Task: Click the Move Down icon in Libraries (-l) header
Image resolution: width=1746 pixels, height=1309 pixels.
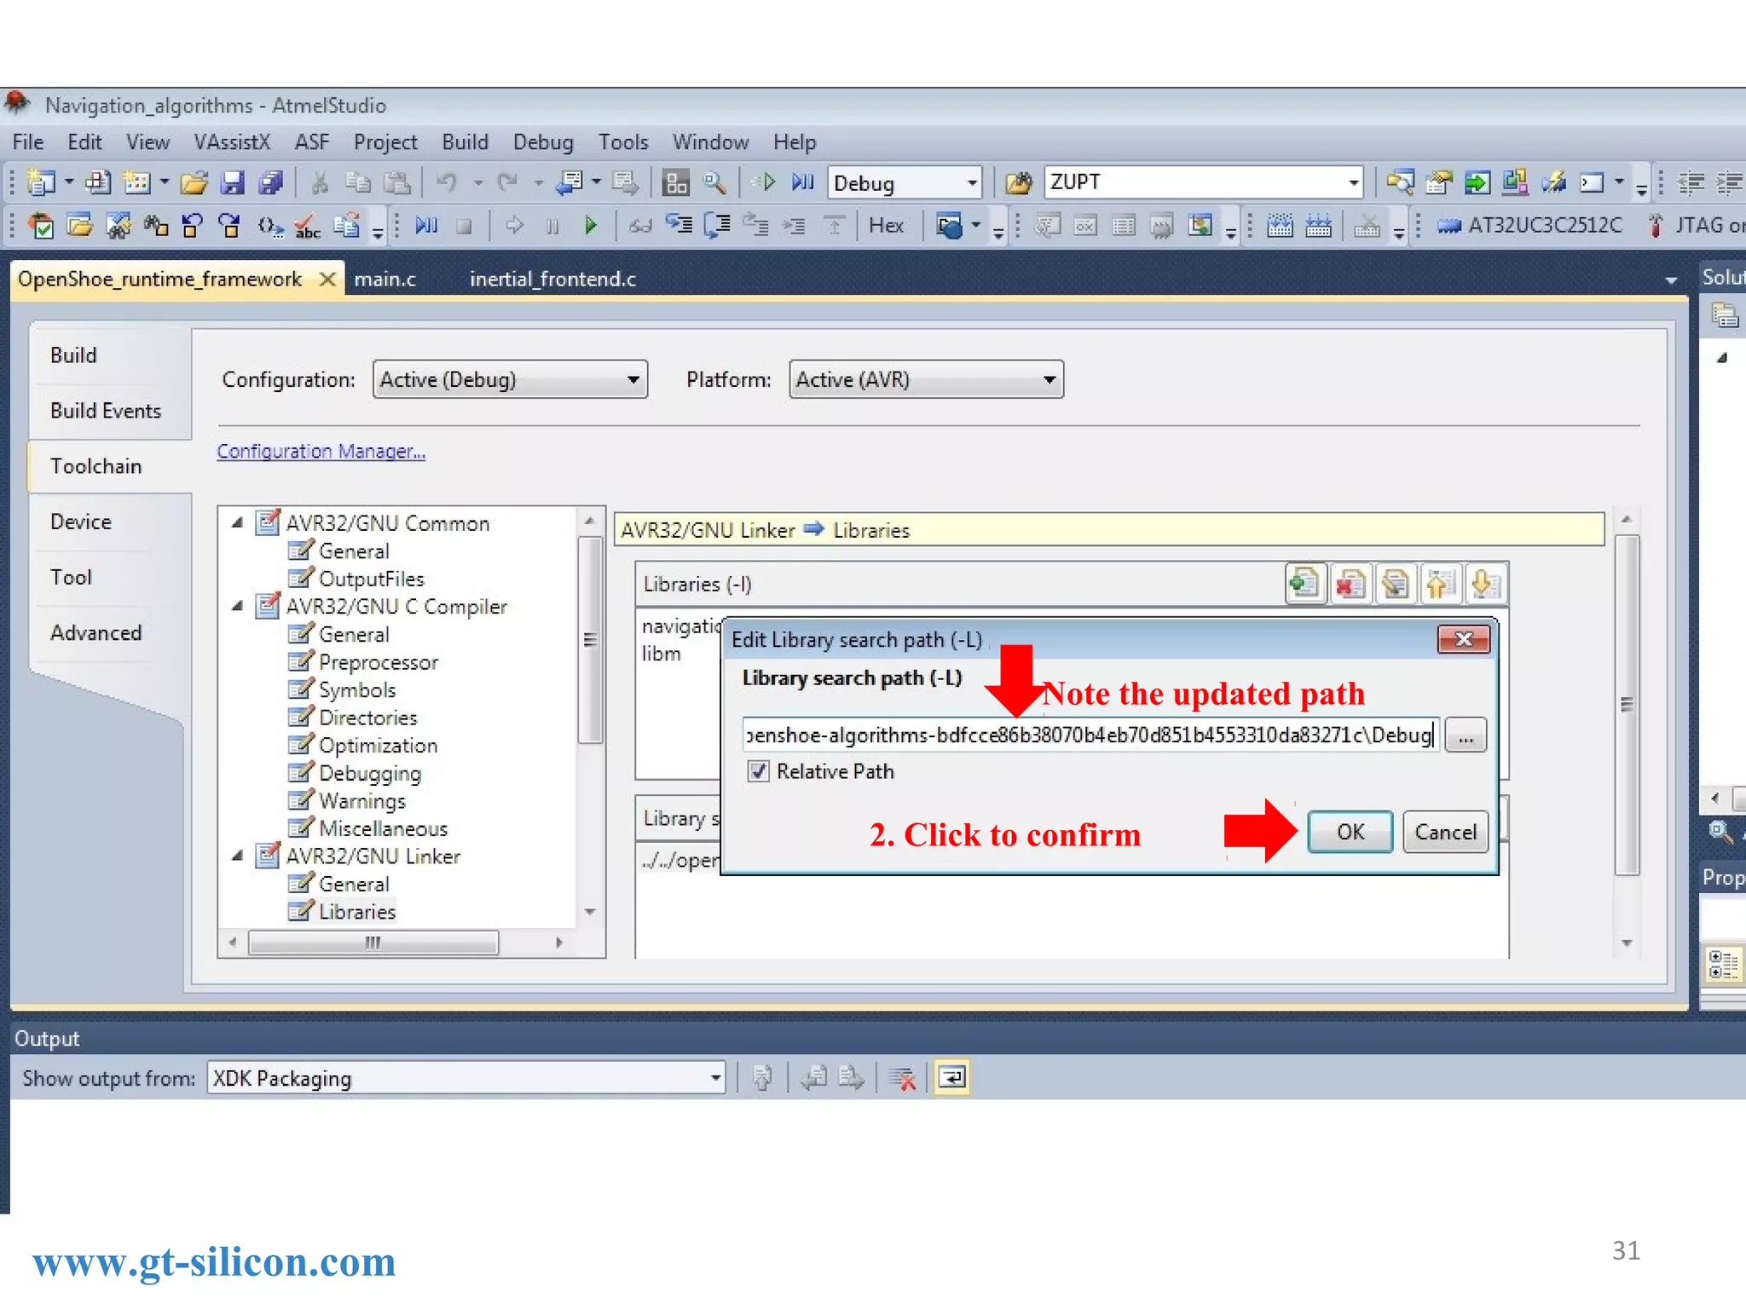Action: [x=1484, y=584]
